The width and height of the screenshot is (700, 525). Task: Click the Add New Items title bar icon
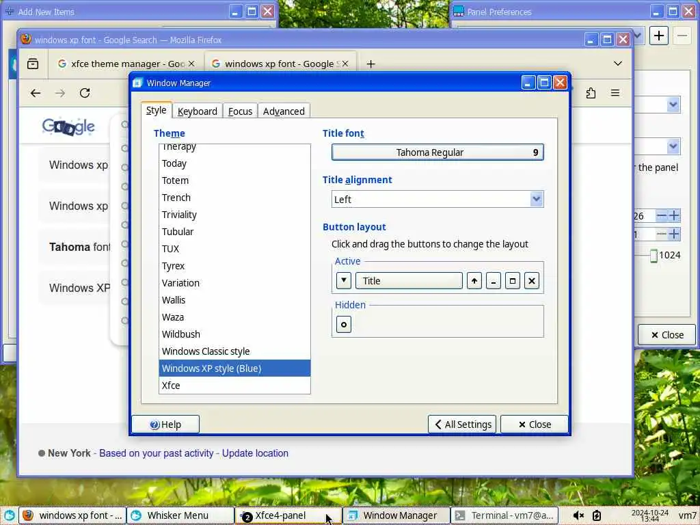tap(9, 11)
